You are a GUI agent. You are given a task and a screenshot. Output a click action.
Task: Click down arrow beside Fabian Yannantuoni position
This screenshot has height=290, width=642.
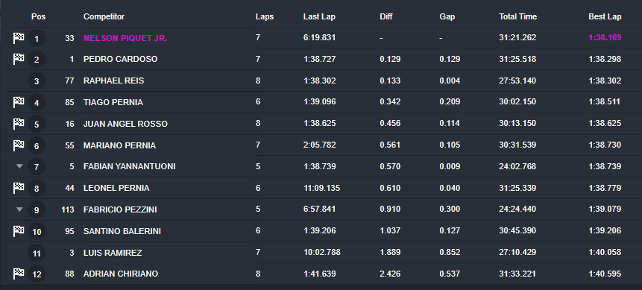[19, 167]
